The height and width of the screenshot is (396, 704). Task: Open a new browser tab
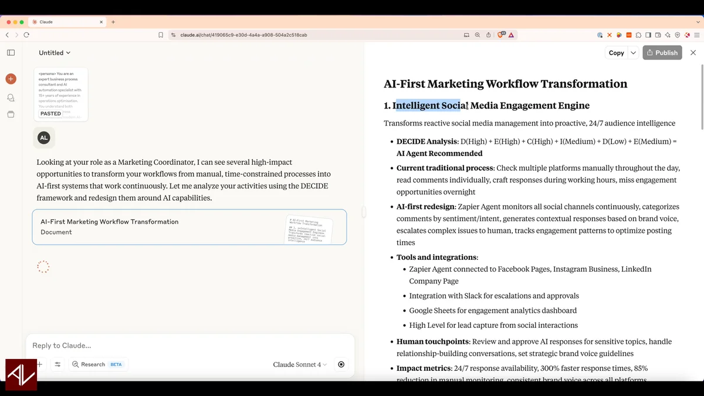coord(113,22)
